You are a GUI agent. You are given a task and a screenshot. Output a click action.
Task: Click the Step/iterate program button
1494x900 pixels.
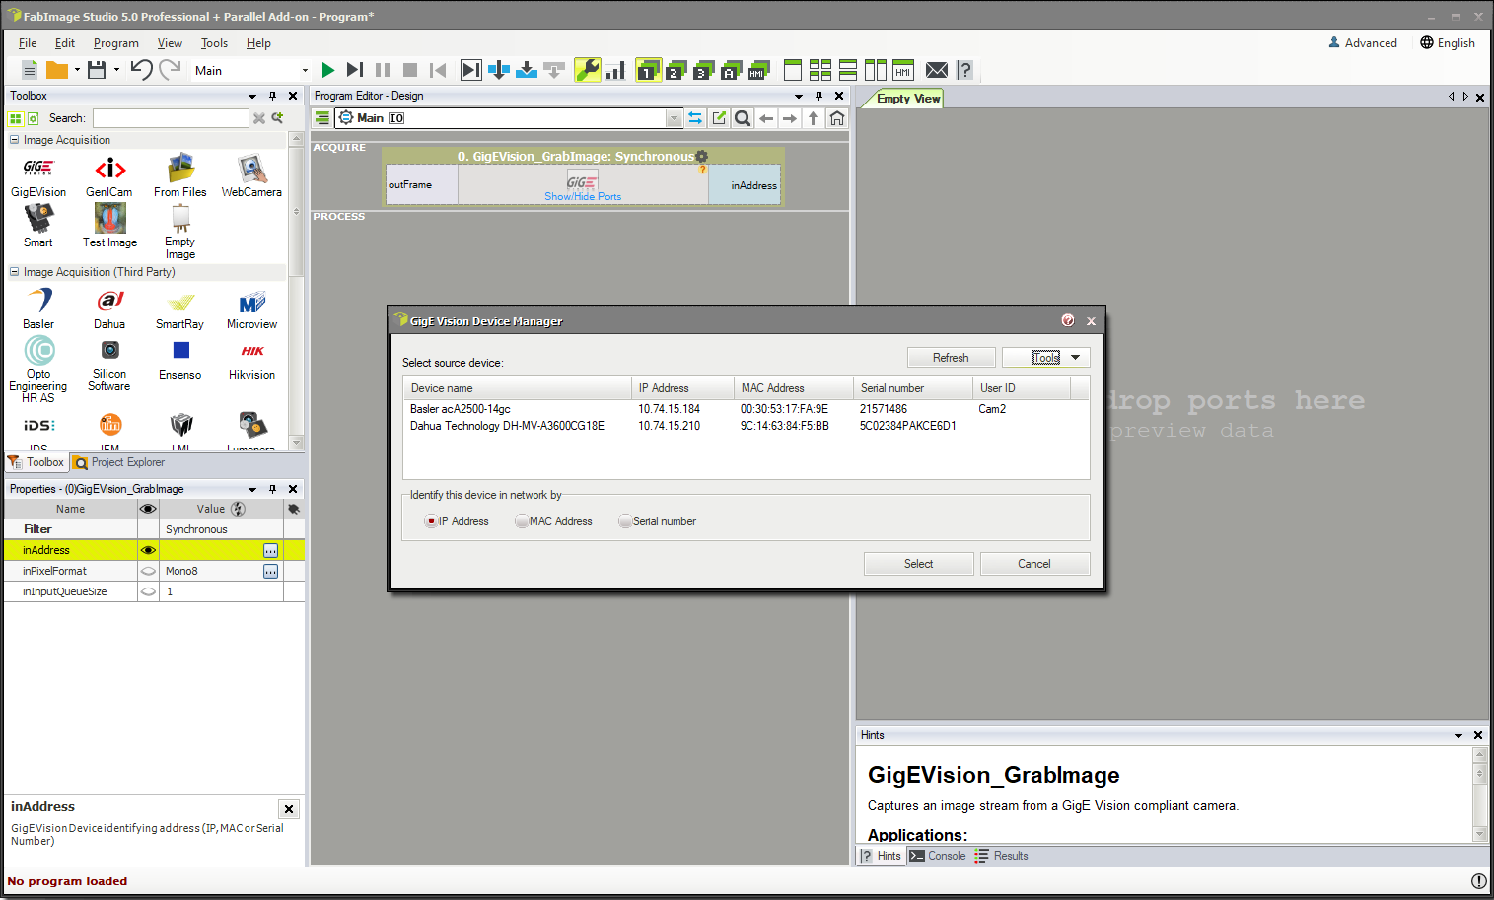[x=355, y=70]
